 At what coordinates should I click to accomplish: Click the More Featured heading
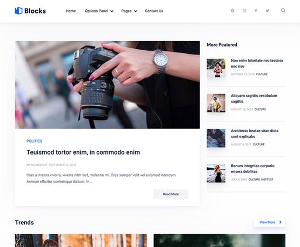coord(222,45)
